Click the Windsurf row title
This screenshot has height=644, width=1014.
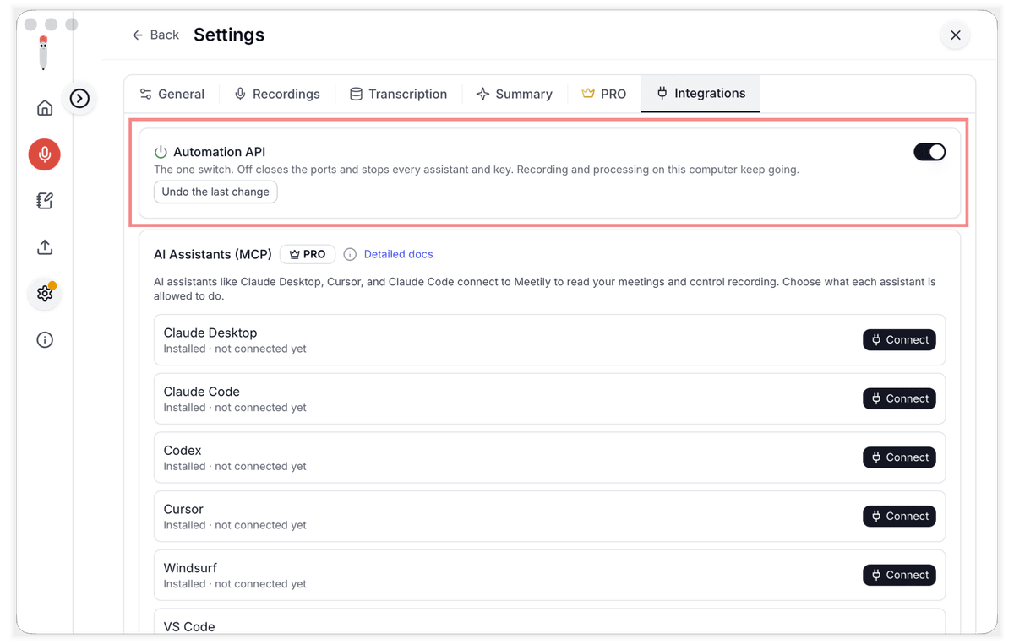[192, 568]
